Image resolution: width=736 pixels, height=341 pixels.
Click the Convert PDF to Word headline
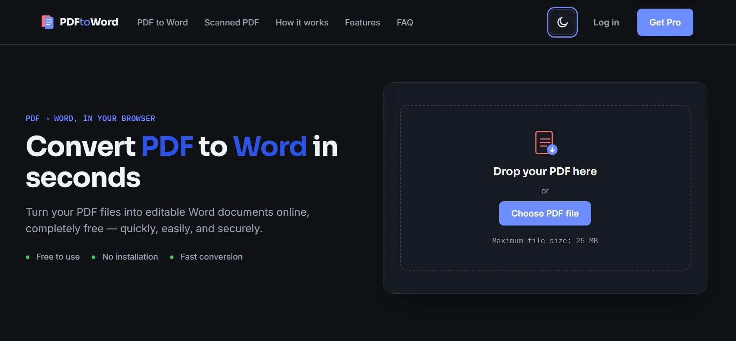point(182,162)
